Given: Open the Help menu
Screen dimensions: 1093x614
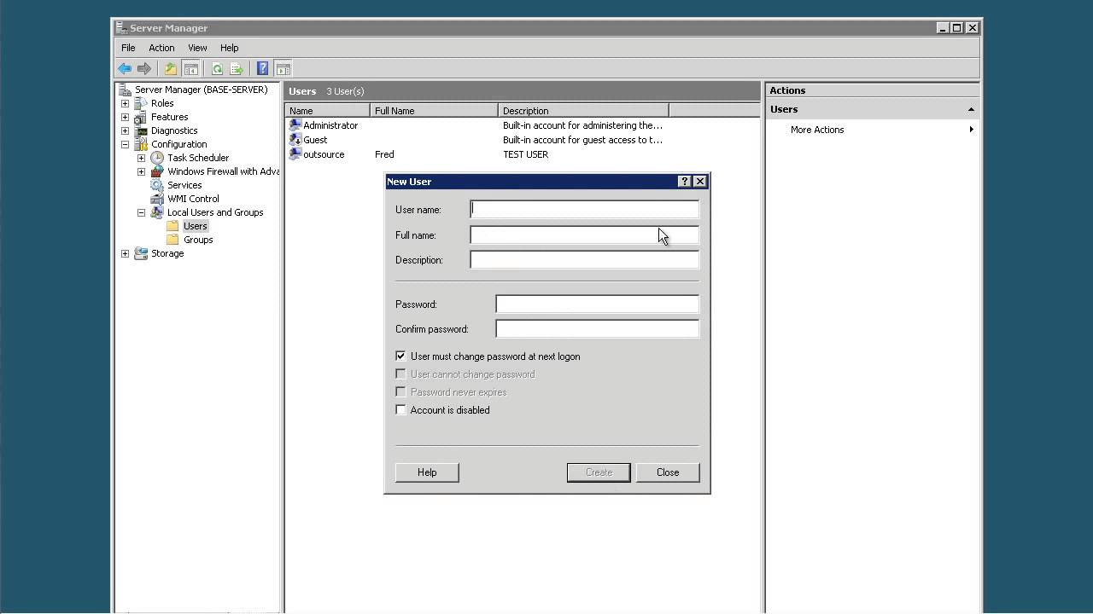Looking at the screenshot, I should click(x=229, y=48).
